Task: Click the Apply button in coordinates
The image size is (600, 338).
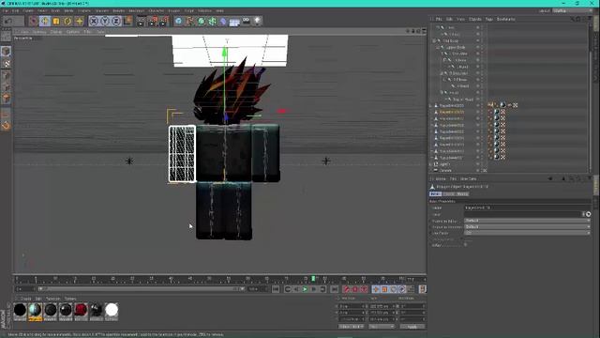Action: pyautogui.click(x=412, y=327)
